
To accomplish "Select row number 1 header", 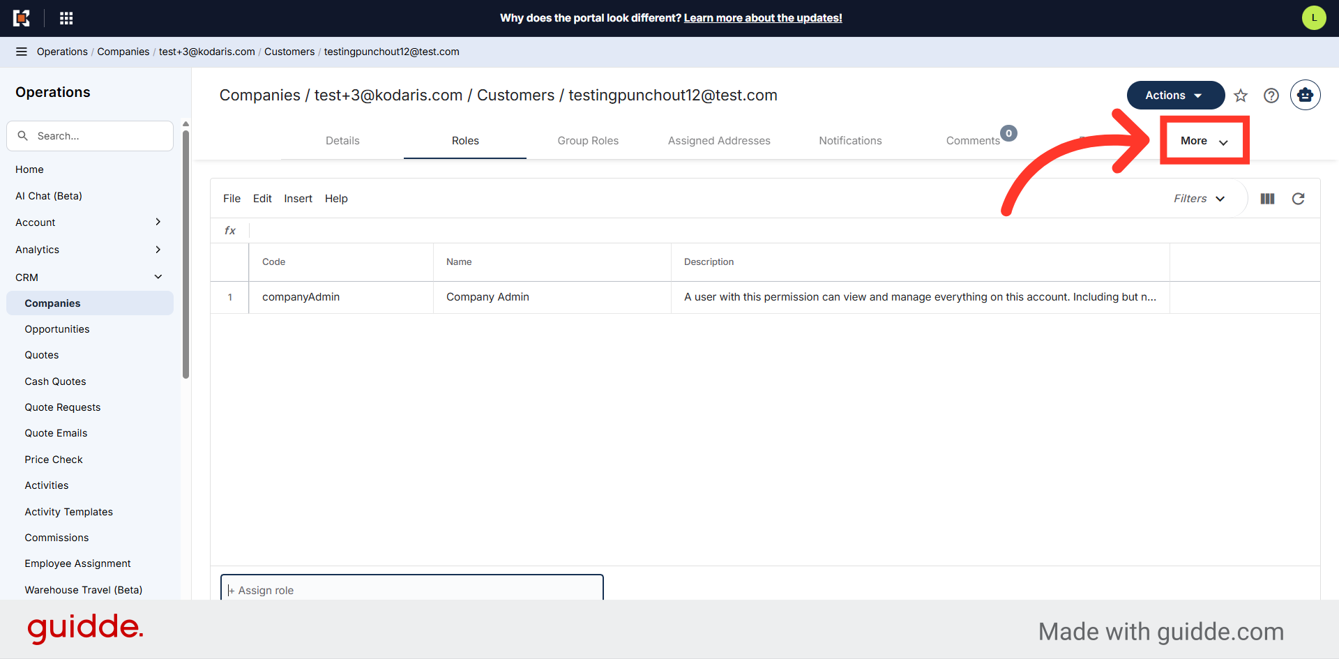I will click(x=229, y=297).
